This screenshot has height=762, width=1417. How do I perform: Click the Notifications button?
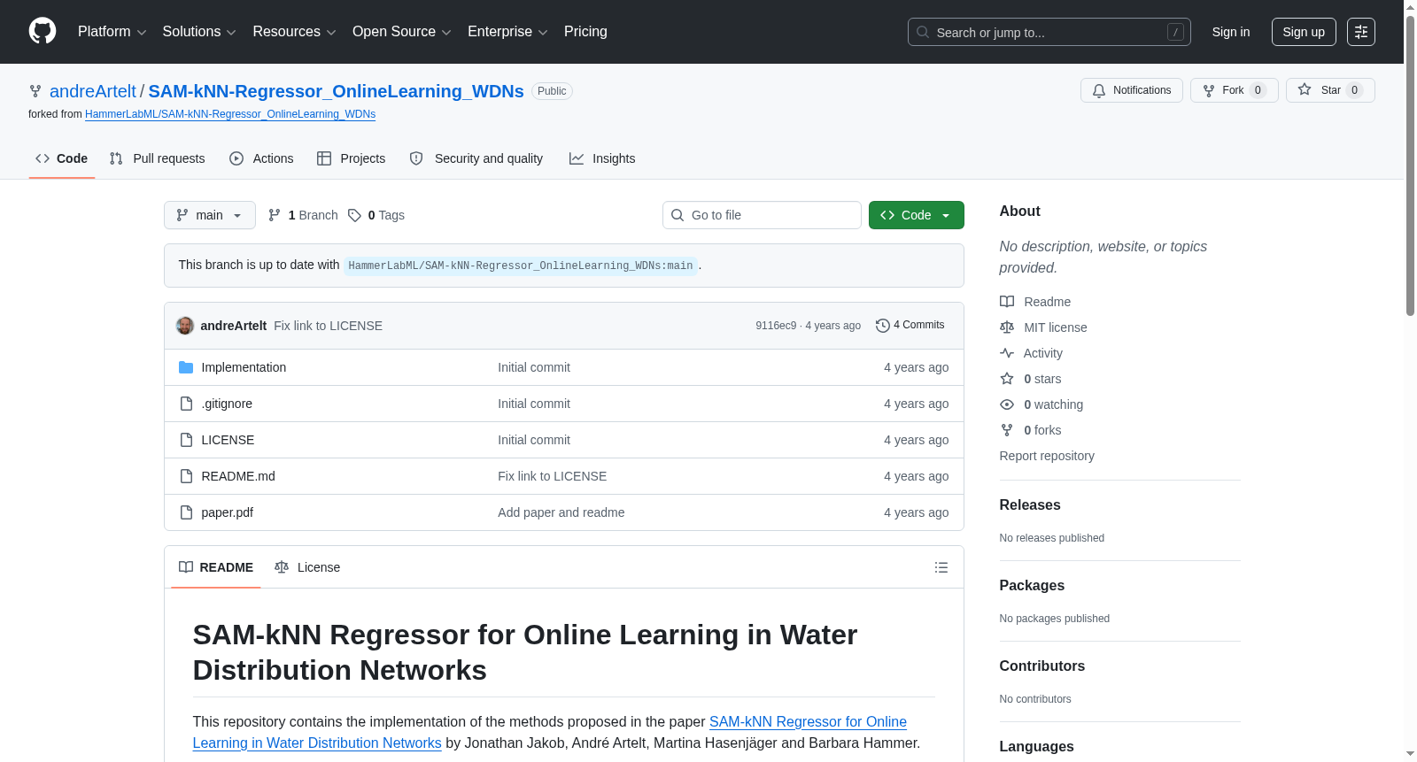pos(1132,90)
